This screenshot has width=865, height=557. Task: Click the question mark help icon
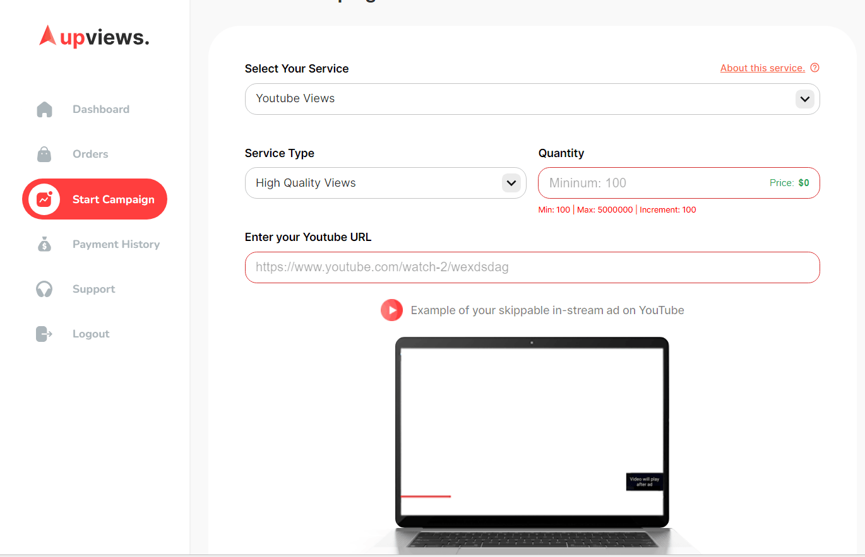(x=814, y=68)
